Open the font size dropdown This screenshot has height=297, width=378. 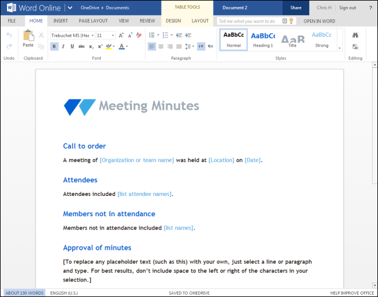tap(112, 35)
